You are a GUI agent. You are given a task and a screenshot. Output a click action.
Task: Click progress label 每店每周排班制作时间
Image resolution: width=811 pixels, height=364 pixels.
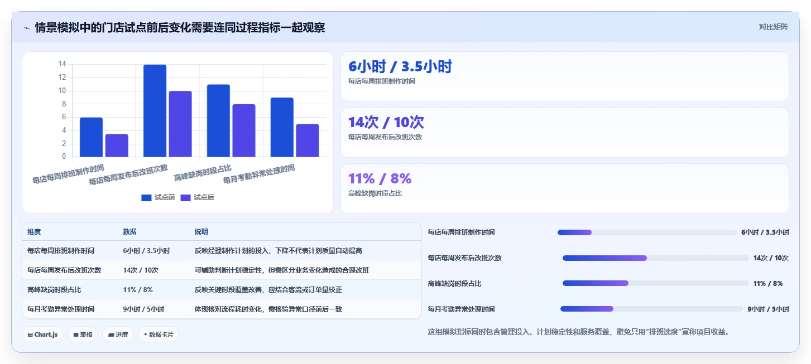pyautogui.click(x=461, y=232)
